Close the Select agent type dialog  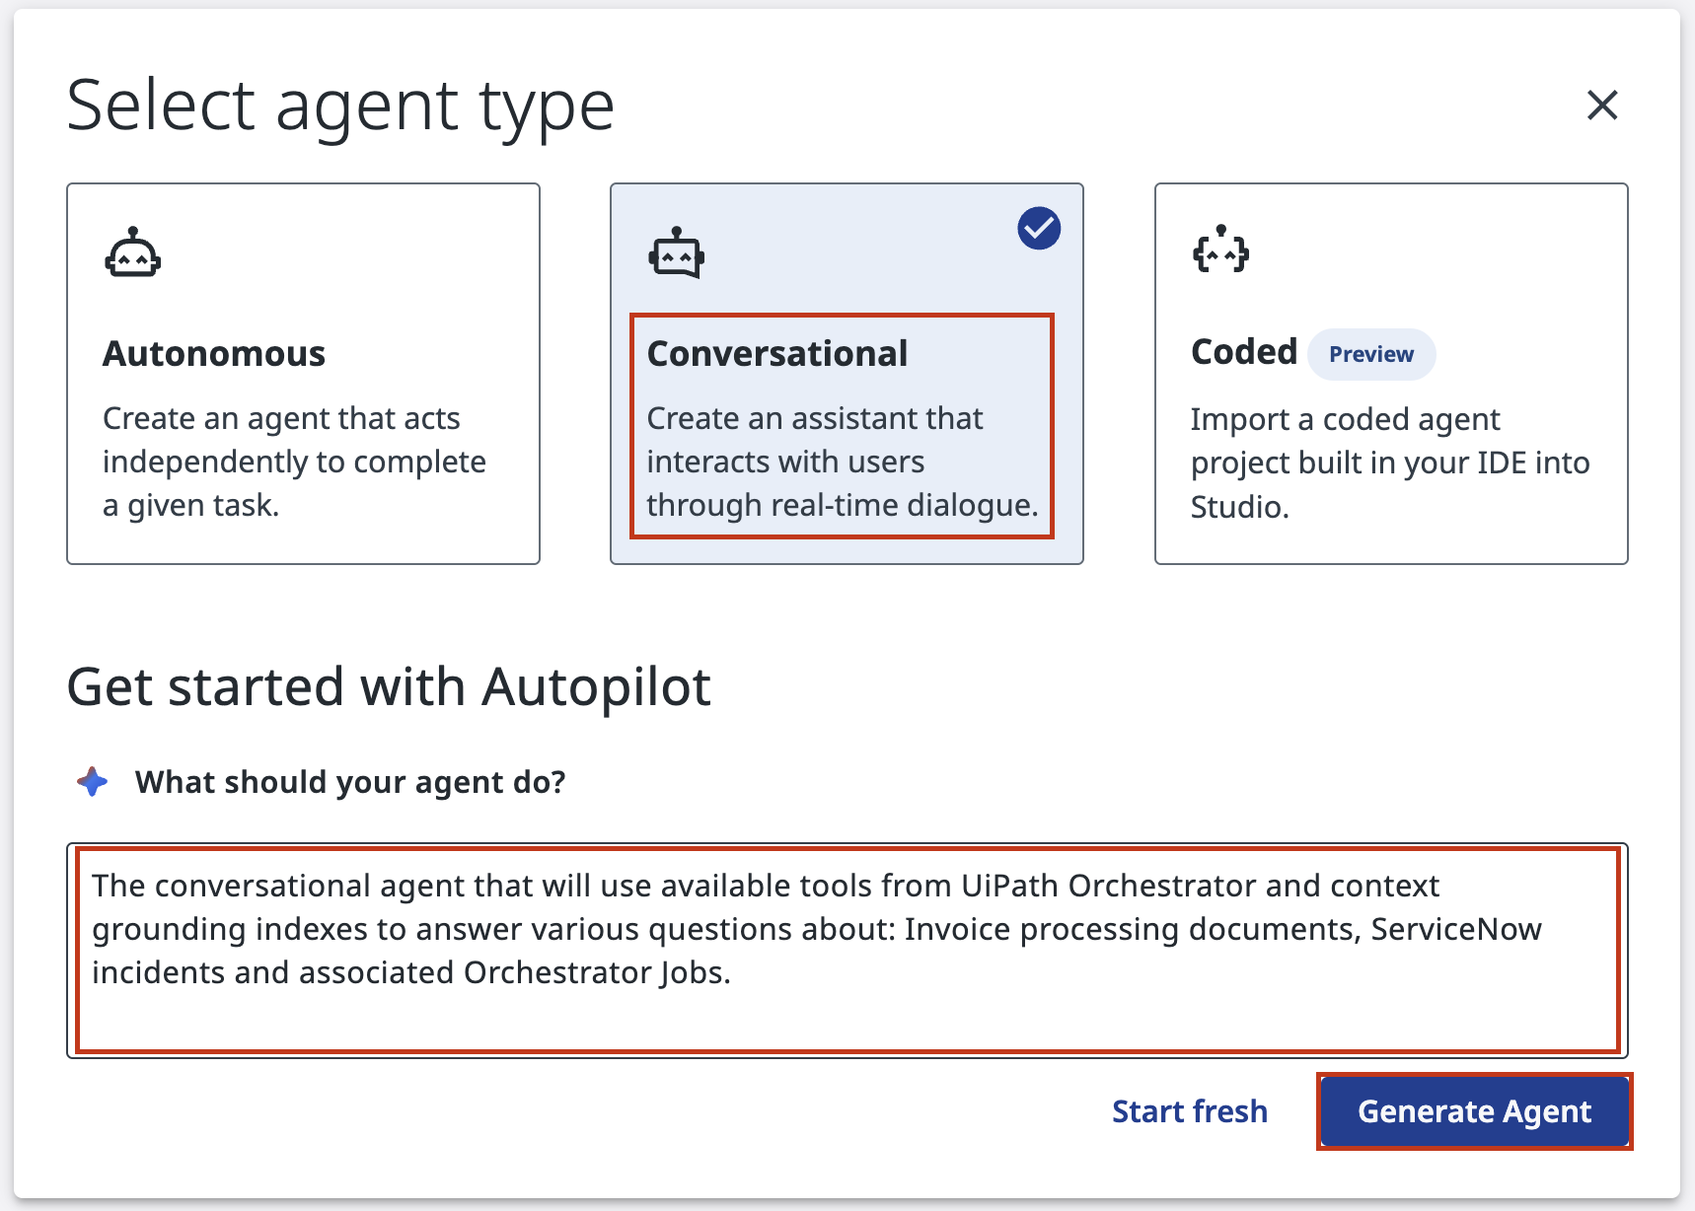[x=1602, y=105]
